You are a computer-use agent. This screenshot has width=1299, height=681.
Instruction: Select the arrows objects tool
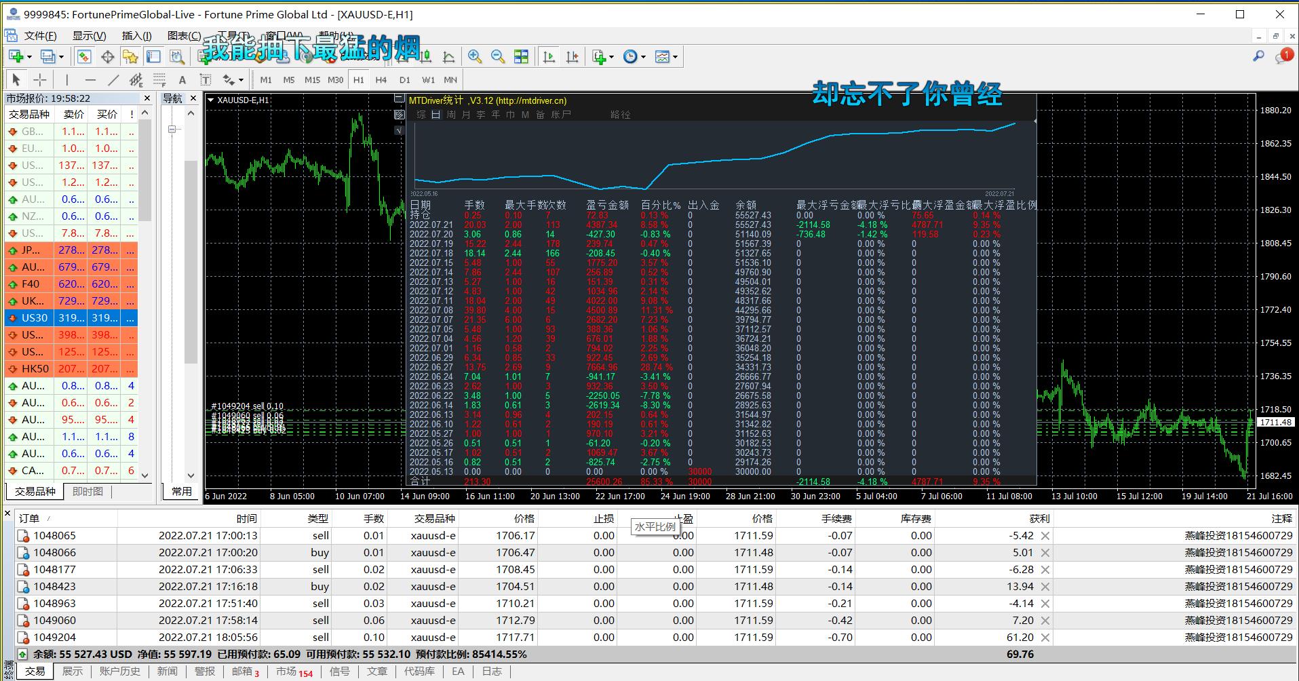coord(229,79)
